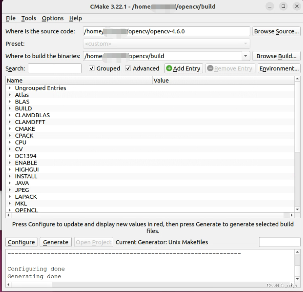Toggle the Grouped checkbox
This screenshot has width=303, height=292.
tap(92, 68)
